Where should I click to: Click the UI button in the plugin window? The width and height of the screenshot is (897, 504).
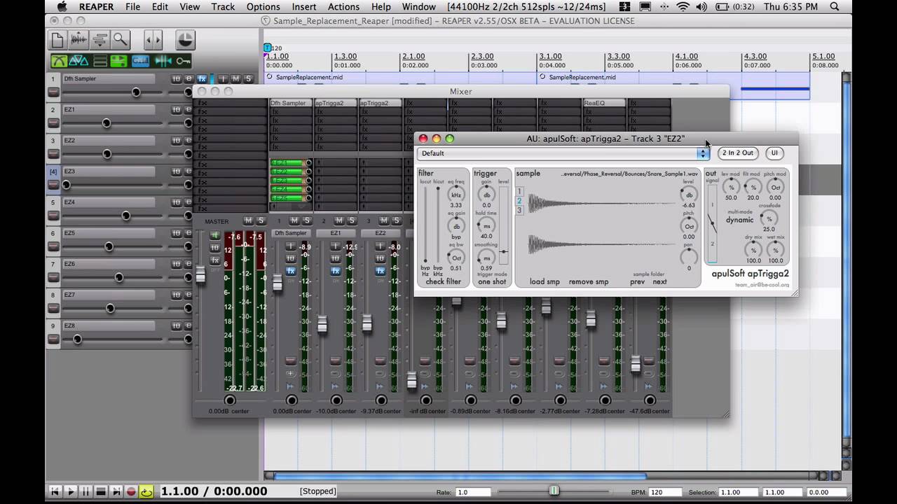[x=774, y=153]
